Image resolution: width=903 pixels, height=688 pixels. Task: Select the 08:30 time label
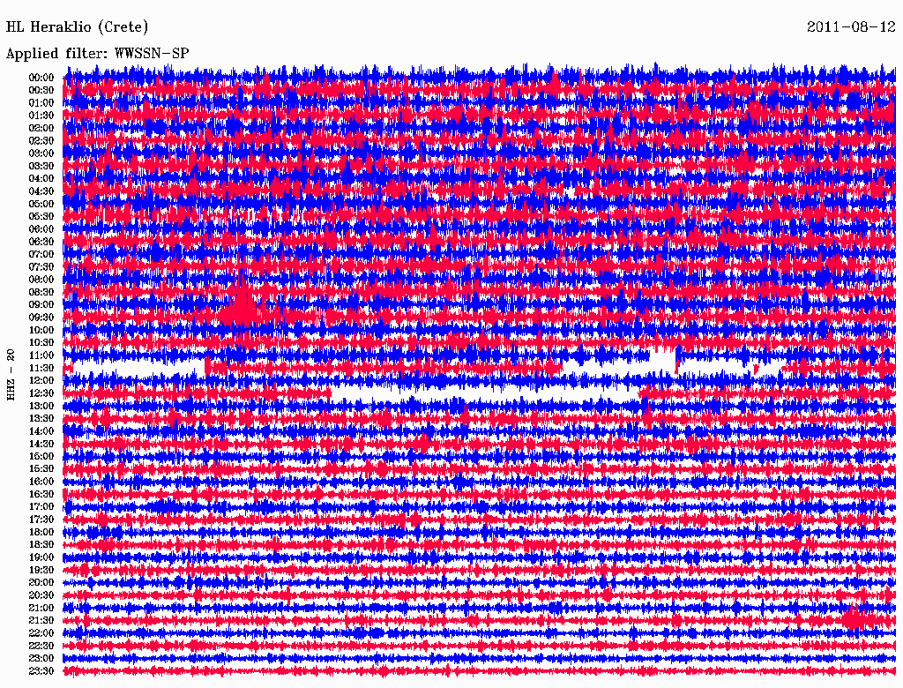pyautogui.click(x=41, y=292)
